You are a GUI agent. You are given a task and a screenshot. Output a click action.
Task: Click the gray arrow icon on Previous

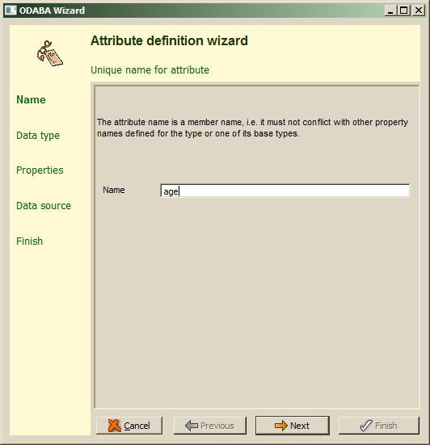pos(192,426)
